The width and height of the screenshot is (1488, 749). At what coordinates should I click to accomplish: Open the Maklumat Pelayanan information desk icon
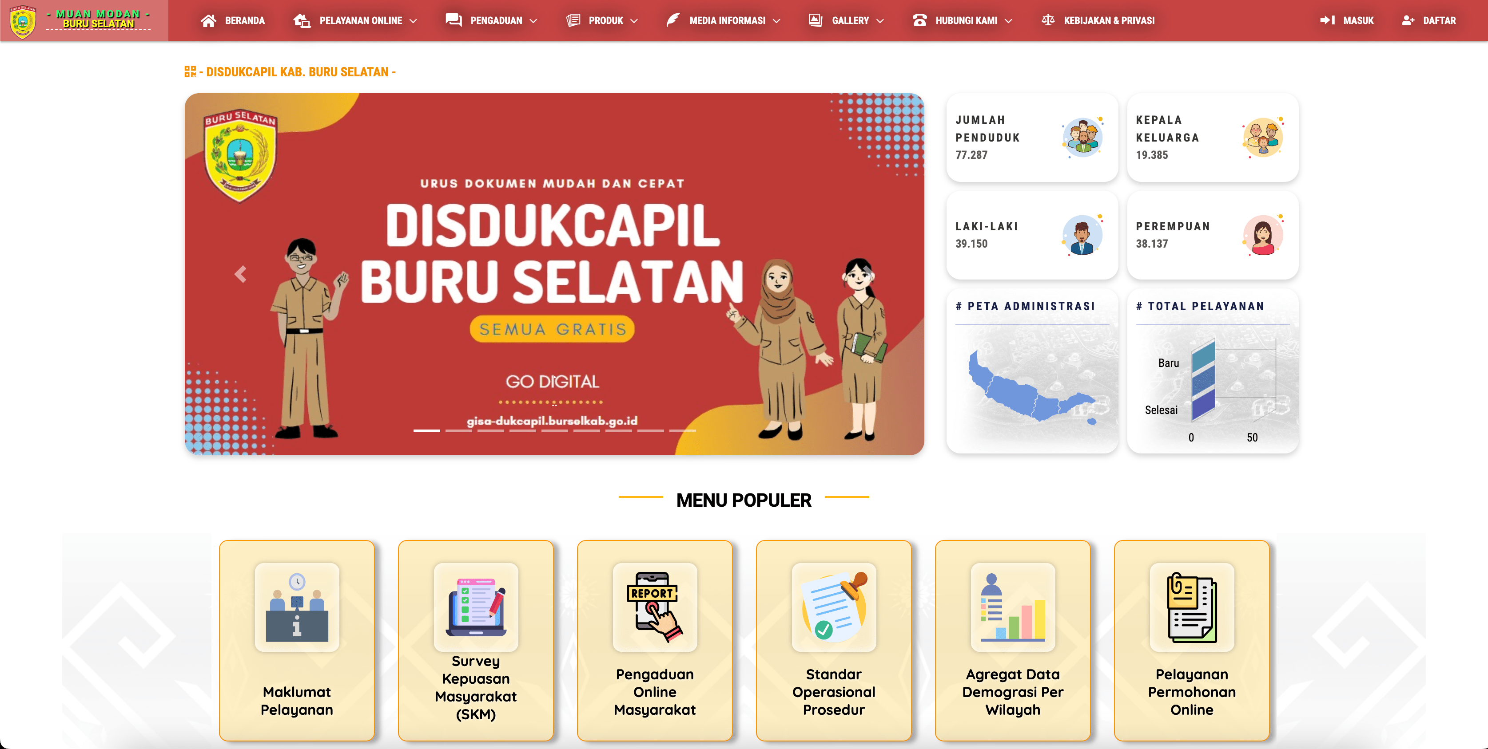point(297,607)
